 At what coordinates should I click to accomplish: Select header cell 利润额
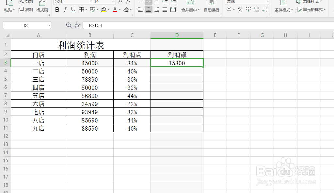[x=177, y=55]
